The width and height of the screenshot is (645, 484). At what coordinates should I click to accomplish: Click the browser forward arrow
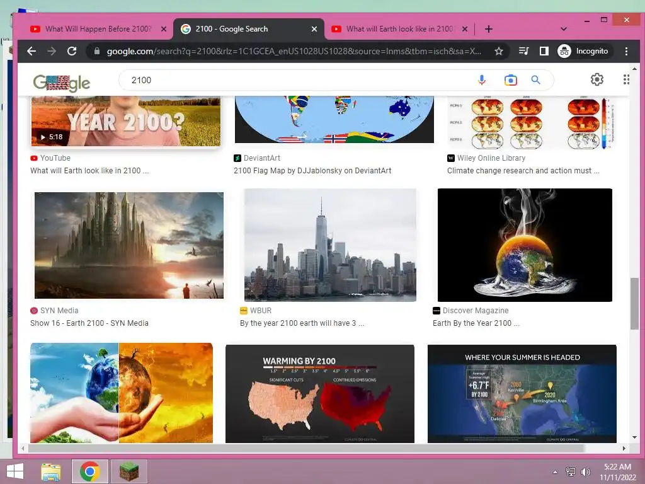pyautogui.click(x=52, y=51)
